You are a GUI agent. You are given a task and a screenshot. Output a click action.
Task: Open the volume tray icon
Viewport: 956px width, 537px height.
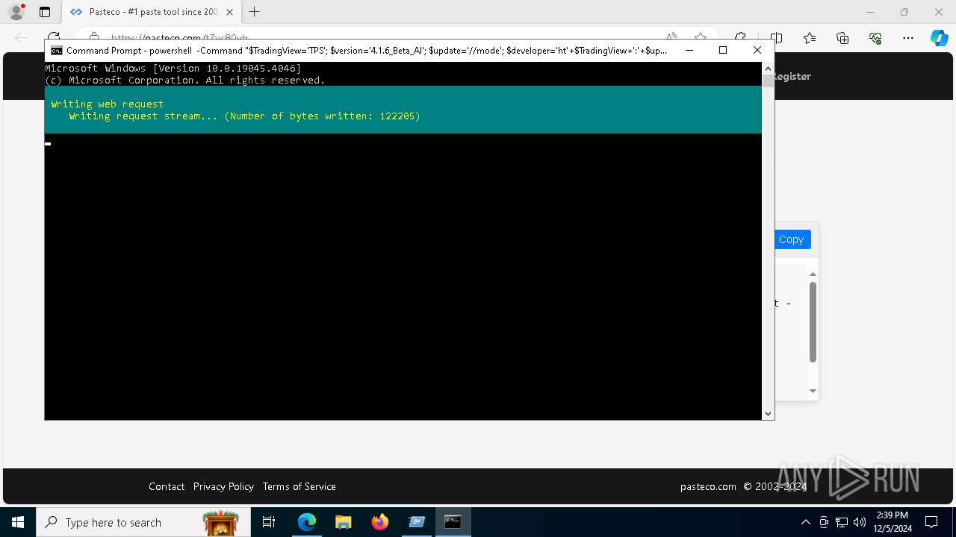pos(860,522)
